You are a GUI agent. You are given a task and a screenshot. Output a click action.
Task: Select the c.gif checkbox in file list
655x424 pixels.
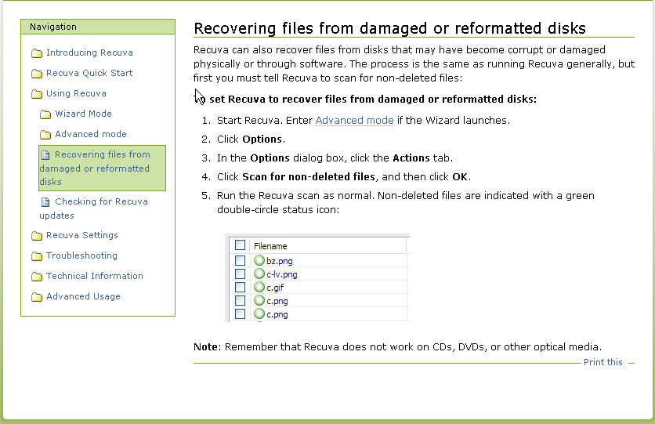(240, 287)
